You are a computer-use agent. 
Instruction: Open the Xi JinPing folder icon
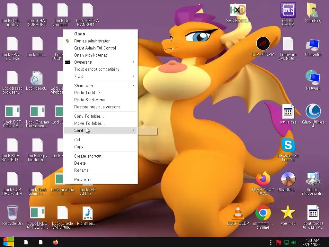pos(313,10)
